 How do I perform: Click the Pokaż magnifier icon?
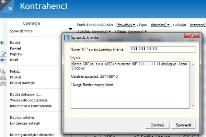(3, 71)
